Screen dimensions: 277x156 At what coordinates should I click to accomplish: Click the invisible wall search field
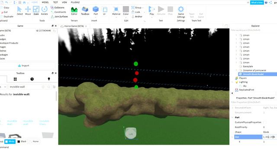tap(25, 87)
